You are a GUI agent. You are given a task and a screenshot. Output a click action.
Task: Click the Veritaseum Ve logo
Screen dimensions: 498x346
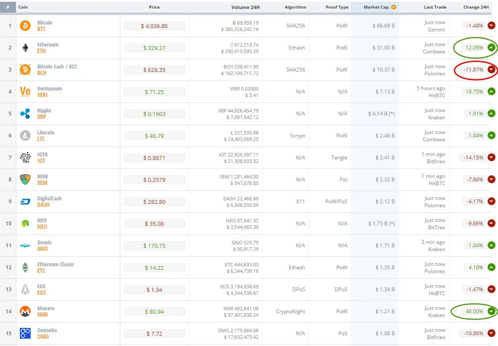point(25,91)
